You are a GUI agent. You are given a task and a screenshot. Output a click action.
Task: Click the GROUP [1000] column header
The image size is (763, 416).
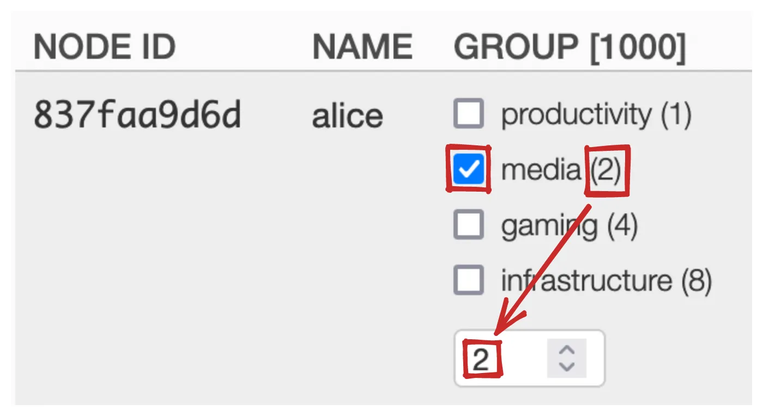click(570, 47)
